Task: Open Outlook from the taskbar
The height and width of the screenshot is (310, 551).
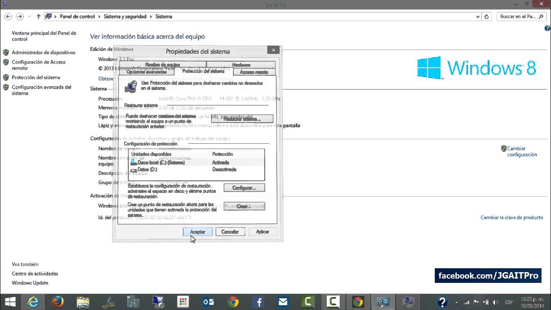Action: 208,302
